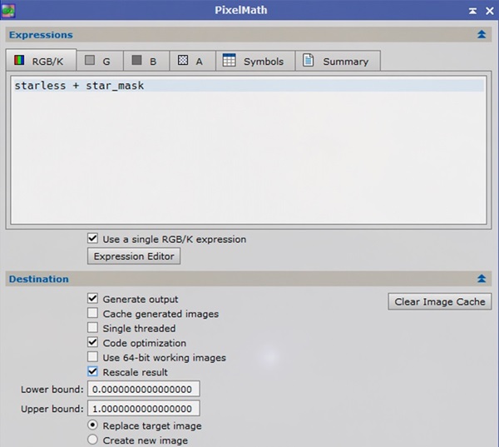Open the A alpha channel tab
The image size is (499, 447).
click(x=193, y=61)
